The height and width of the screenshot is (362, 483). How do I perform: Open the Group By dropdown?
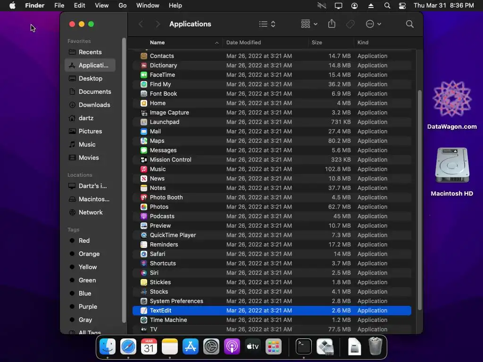(309, 24)
